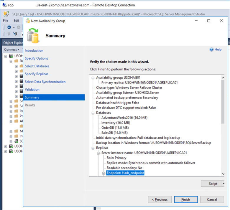230x210 pixels.
Task: Collapse the Server instance name node
Action: click(98, 153)
